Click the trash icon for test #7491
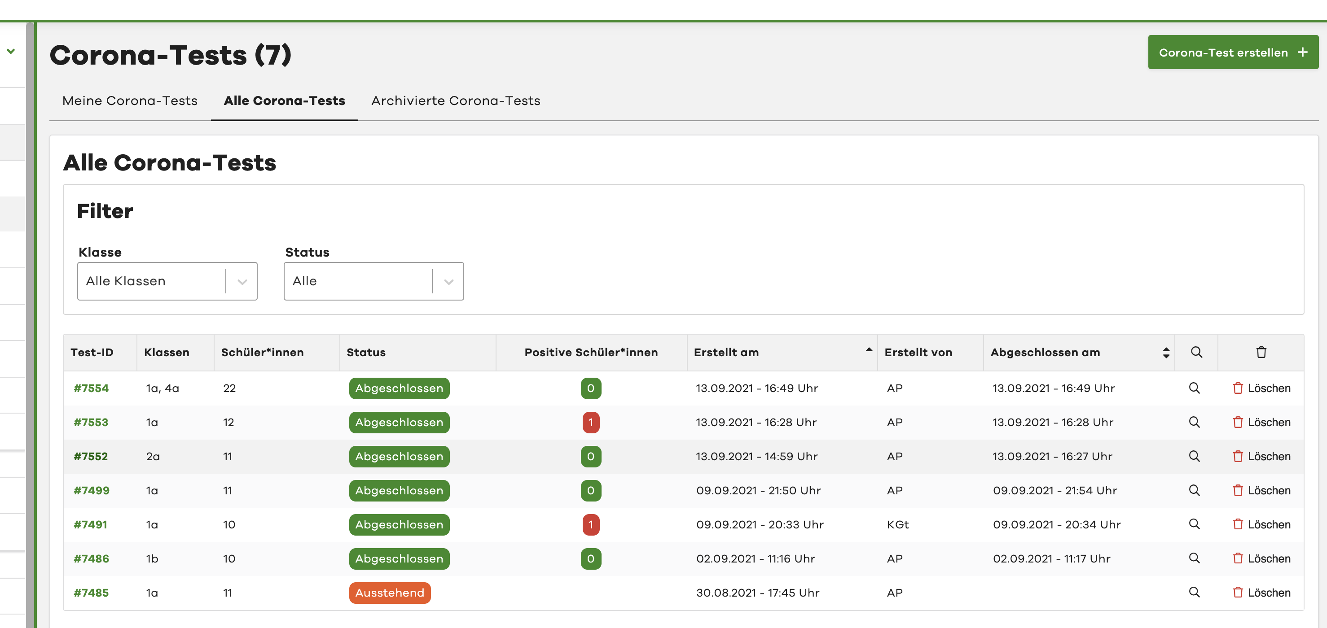 tap(1239, 524)
